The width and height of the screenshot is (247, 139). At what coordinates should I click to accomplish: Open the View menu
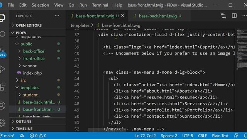pyautogui.click(x=59, y=5)
